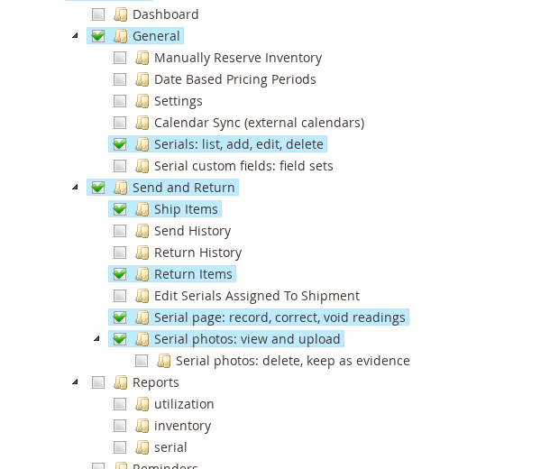Check the Reports permission checkbox
559x469 pixels.
coord(98,382)
